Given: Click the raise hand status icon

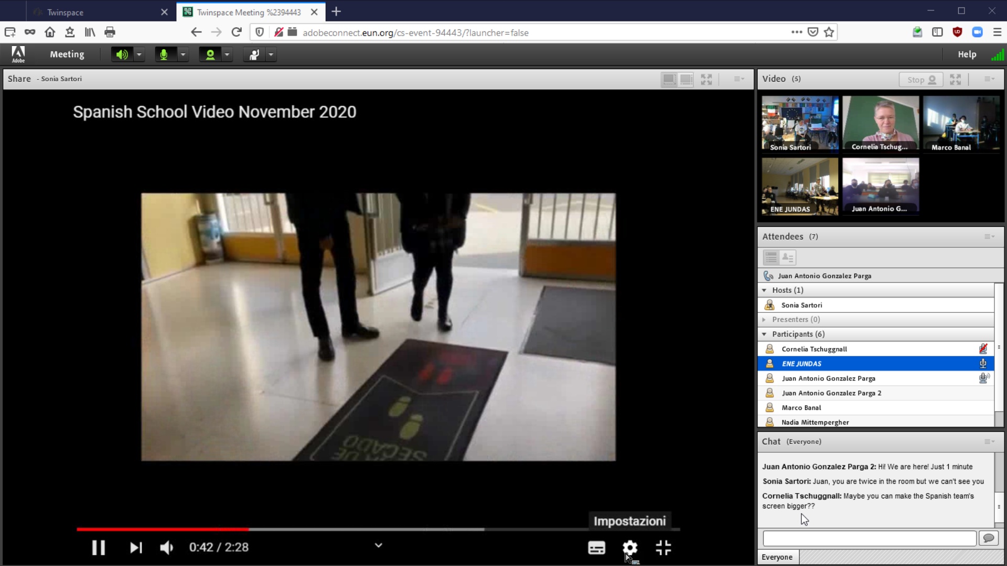Looking at the screenshot, I should tap(254, 55).
